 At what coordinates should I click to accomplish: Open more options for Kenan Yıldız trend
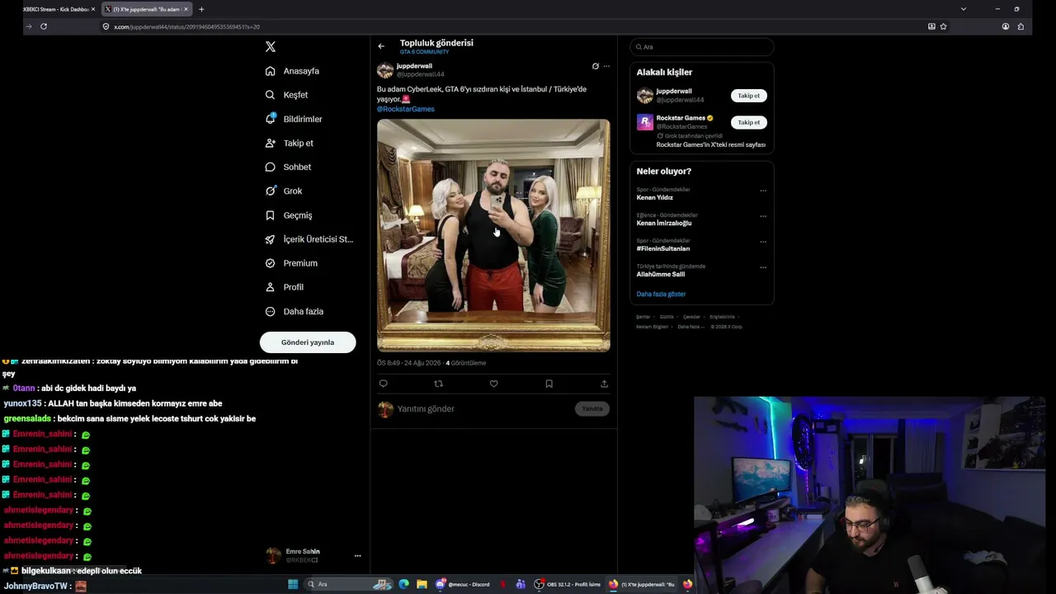(x=763, y=191)
